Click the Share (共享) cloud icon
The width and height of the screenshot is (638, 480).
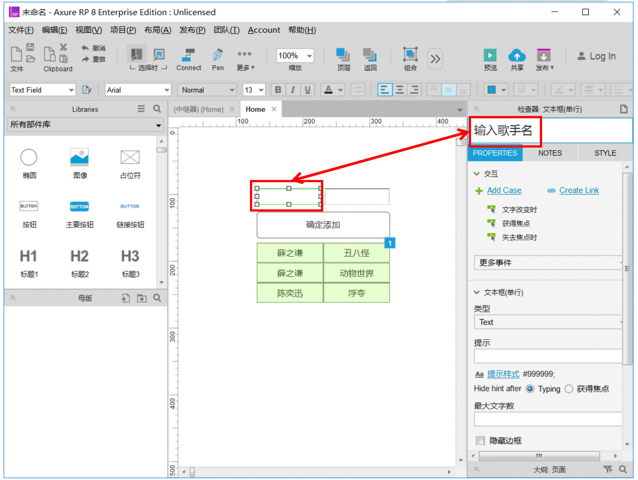coord(517,55)
